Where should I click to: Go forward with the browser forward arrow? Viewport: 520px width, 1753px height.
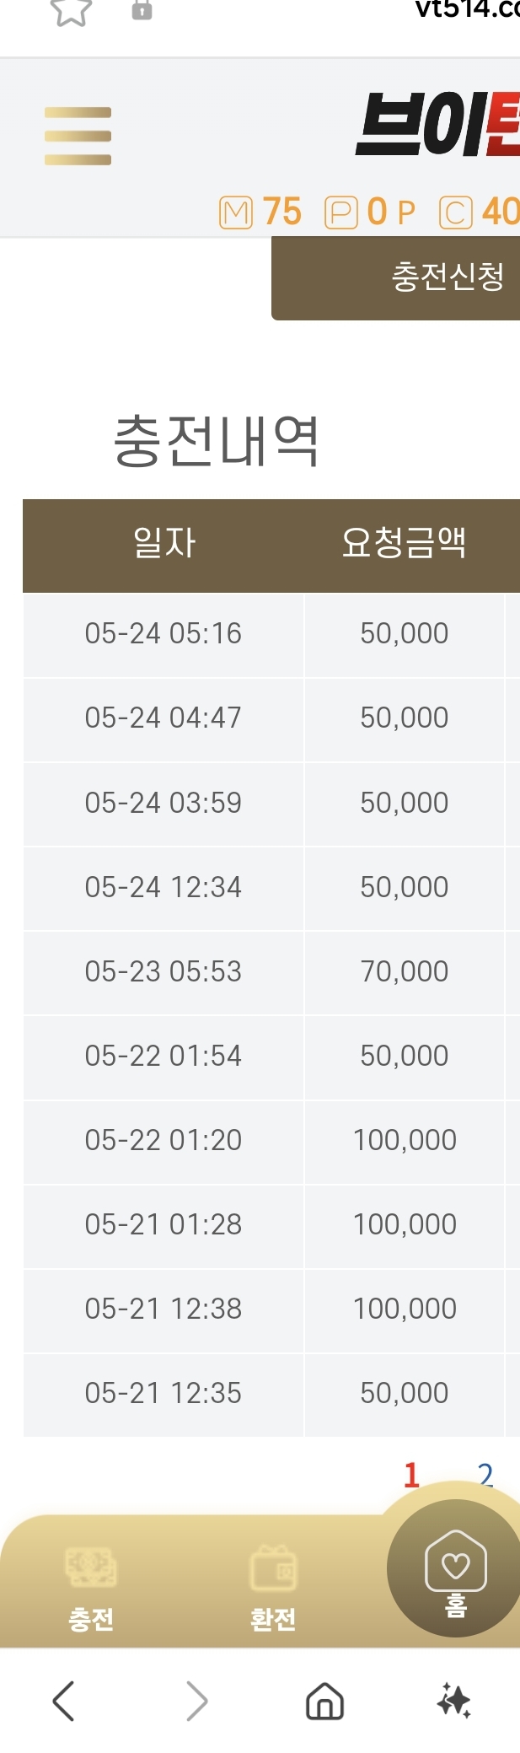coord(196,1700)
